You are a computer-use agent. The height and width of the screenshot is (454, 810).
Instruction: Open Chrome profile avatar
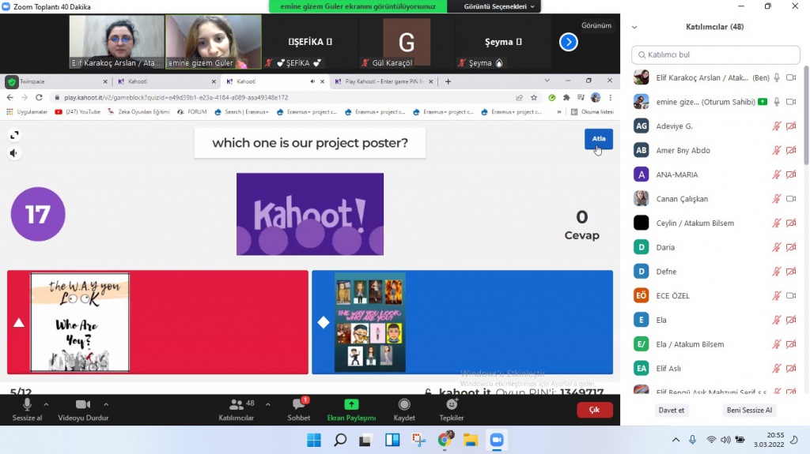(596, 97)
